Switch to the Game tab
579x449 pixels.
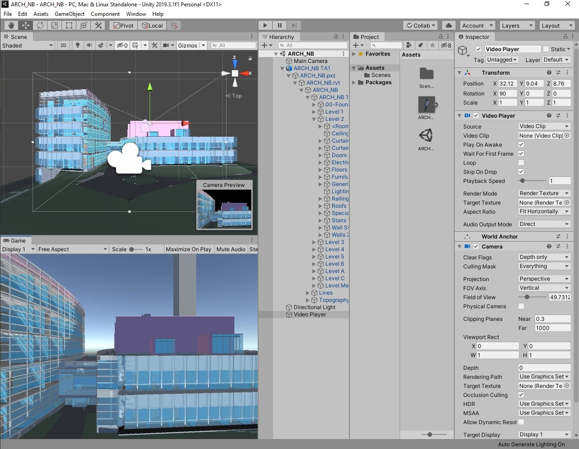click(15, 241)
